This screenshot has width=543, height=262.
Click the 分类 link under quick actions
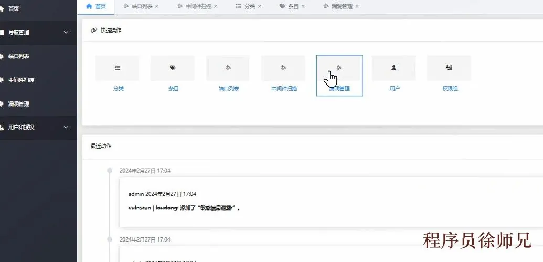(x=118, y=89)
